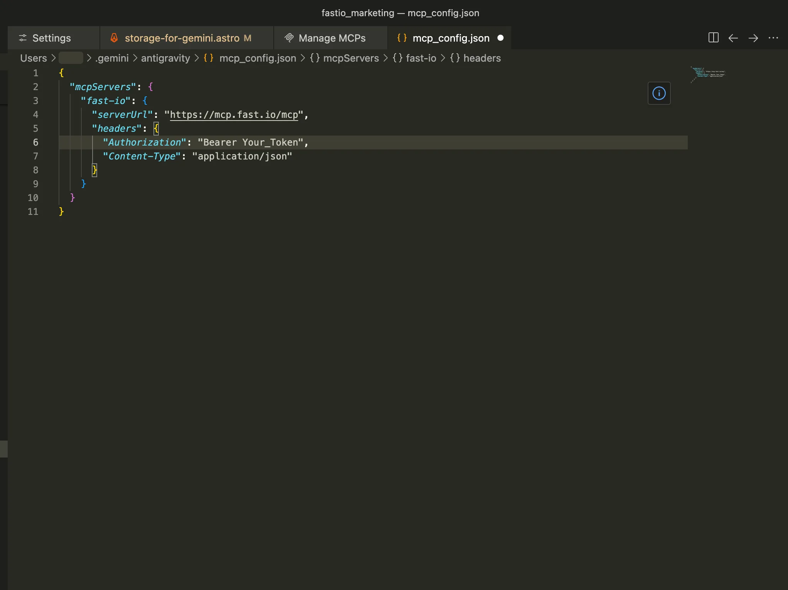Click the sliders icon on the Settings tab

pos(22,38)
